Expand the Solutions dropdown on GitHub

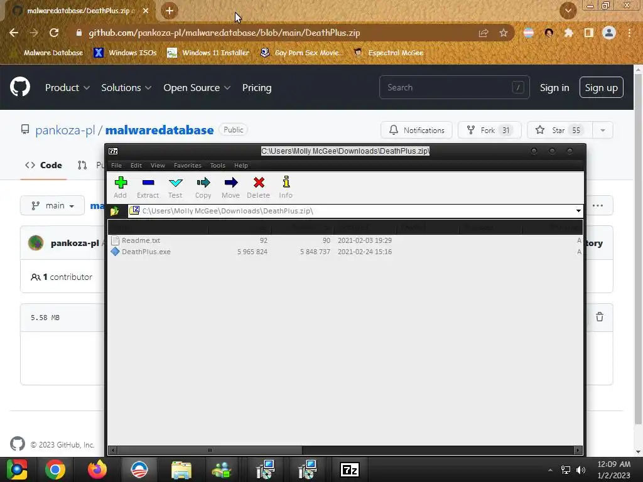[126, 88]
